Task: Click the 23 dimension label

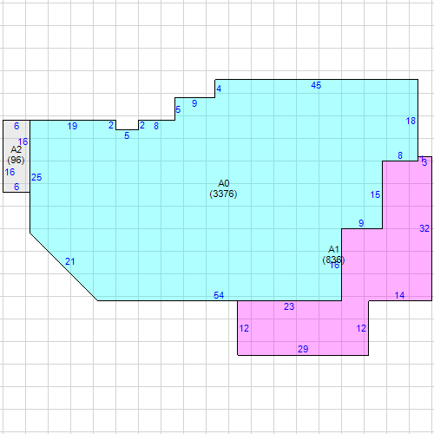Action: click(x=289, y=306)
